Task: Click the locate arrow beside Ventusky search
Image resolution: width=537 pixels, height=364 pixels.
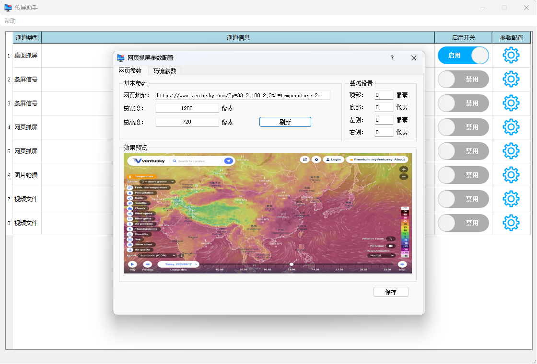Action: click(229, 161)
